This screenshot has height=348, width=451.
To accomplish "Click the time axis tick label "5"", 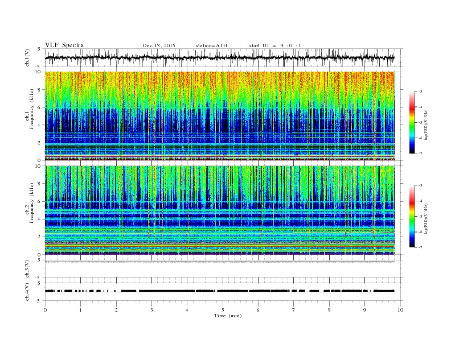I will coord(223,310).
